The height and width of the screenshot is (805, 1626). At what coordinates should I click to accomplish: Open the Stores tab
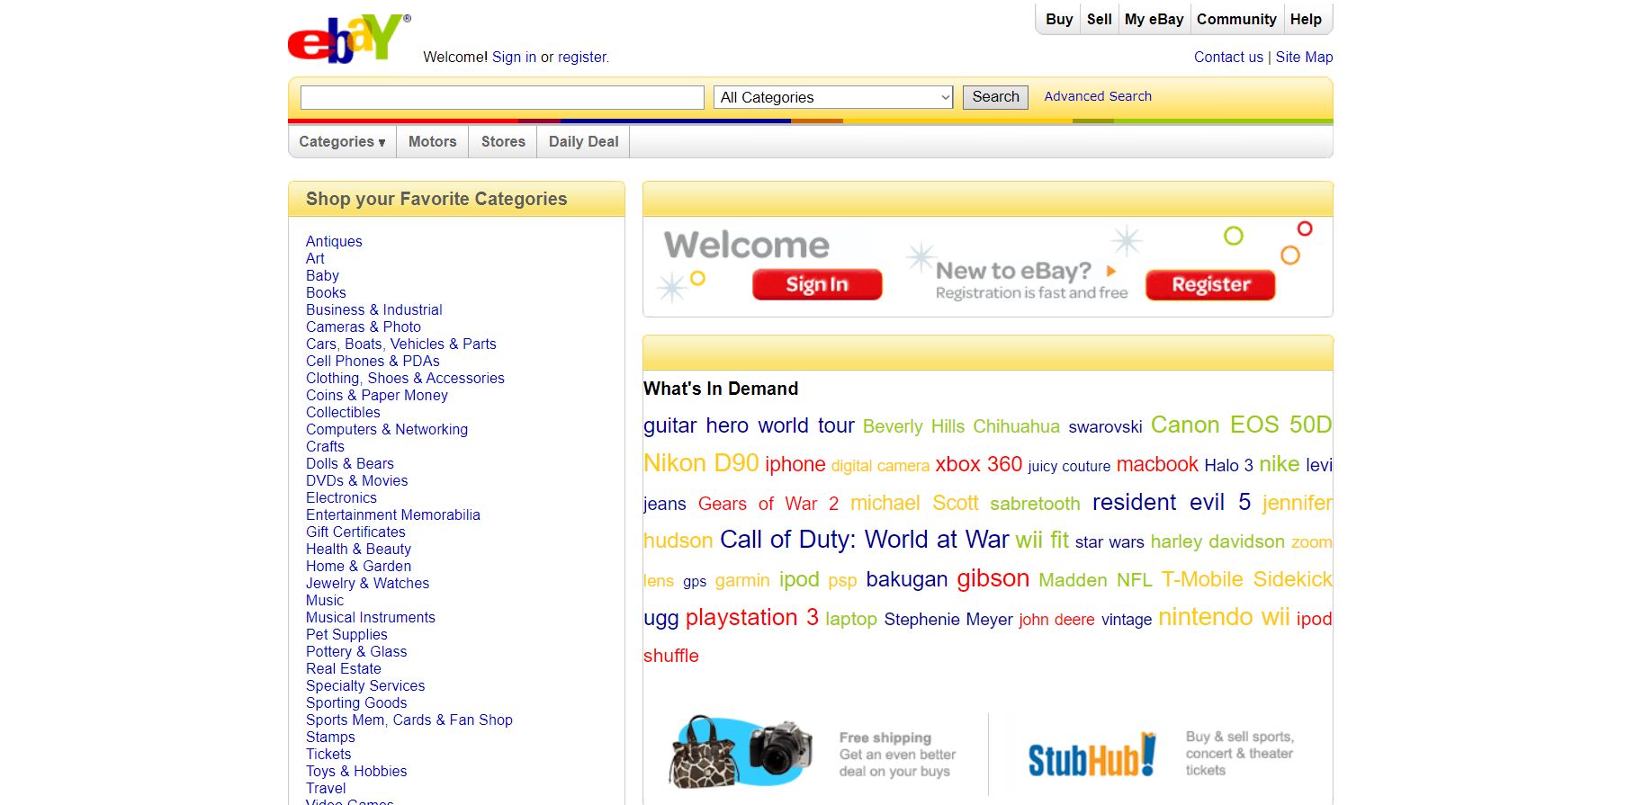503,142
